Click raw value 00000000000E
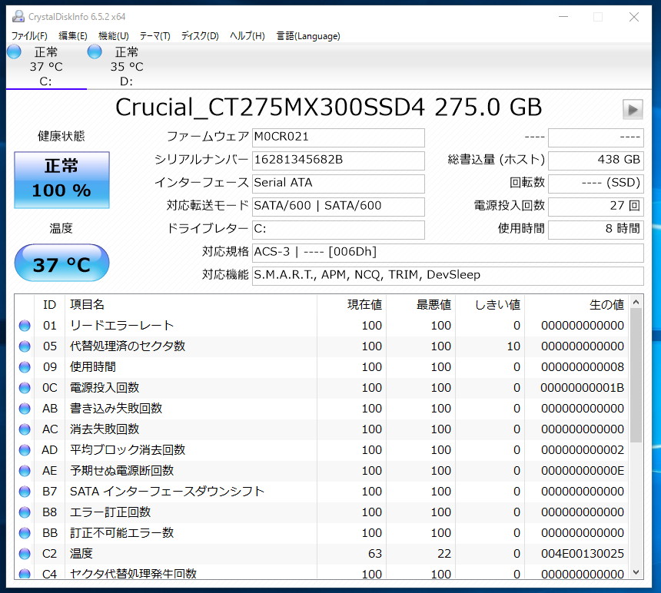This screenshot has height=593, width=661. (x=582, y=470)
